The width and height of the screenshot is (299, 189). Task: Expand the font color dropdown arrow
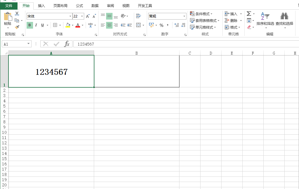(82, 25)
